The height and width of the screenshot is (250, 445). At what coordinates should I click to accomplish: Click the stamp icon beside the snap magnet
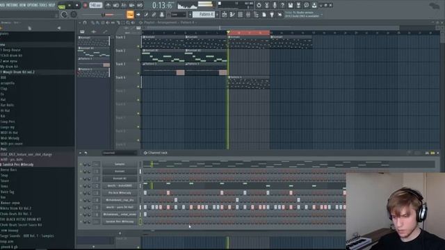162,15
